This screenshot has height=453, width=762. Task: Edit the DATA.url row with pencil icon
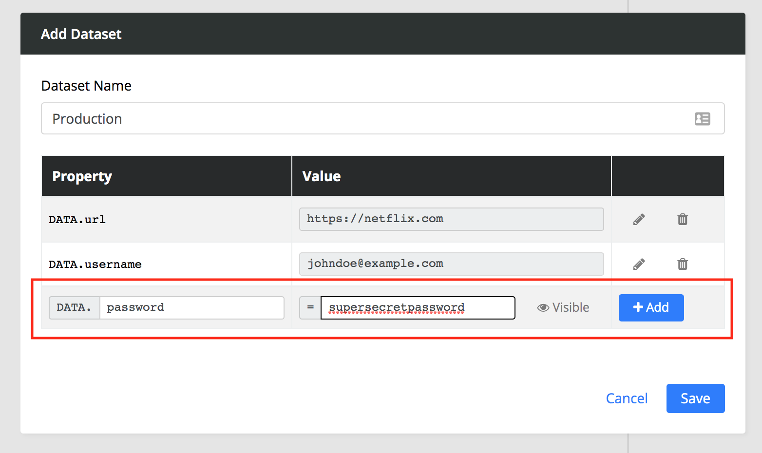click(639, 220)
